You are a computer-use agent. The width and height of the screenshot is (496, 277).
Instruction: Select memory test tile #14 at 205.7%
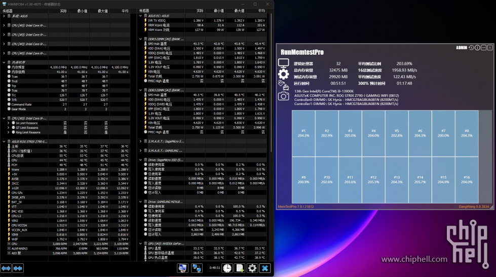point(420,180)
